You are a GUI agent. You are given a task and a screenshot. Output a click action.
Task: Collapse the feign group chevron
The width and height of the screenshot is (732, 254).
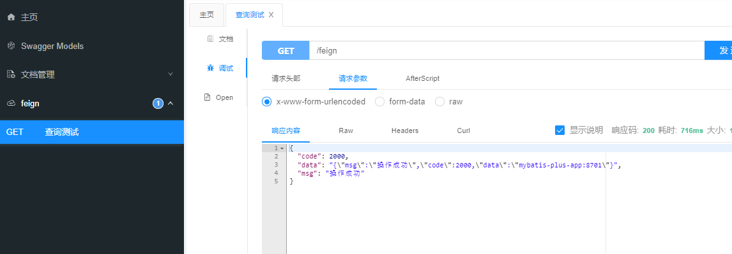[171, 103]
